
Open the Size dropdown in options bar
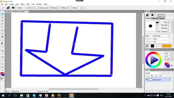tap(38, 8)
